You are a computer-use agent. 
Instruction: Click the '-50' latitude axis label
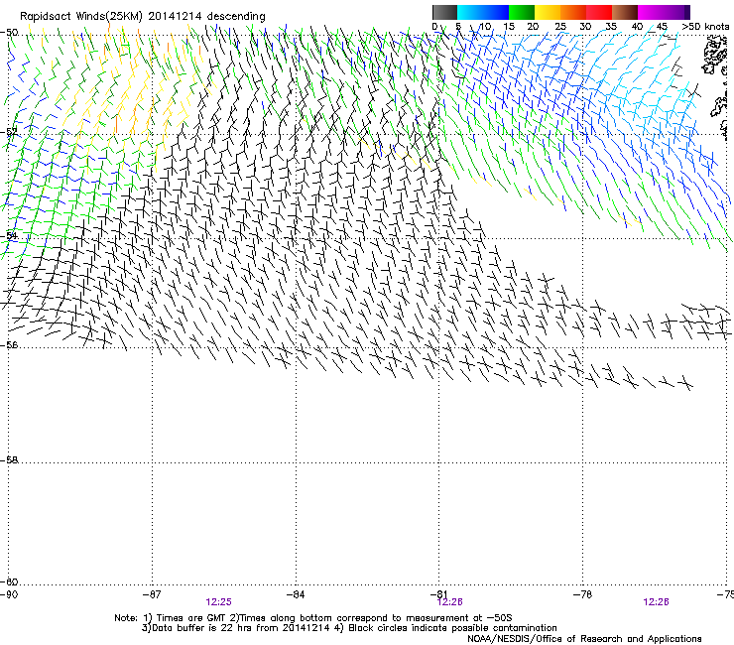(9, 33)
